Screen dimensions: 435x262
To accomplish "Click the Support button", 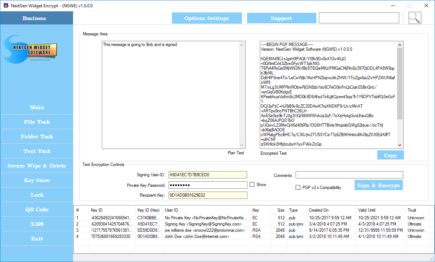I will coord(281,18).
